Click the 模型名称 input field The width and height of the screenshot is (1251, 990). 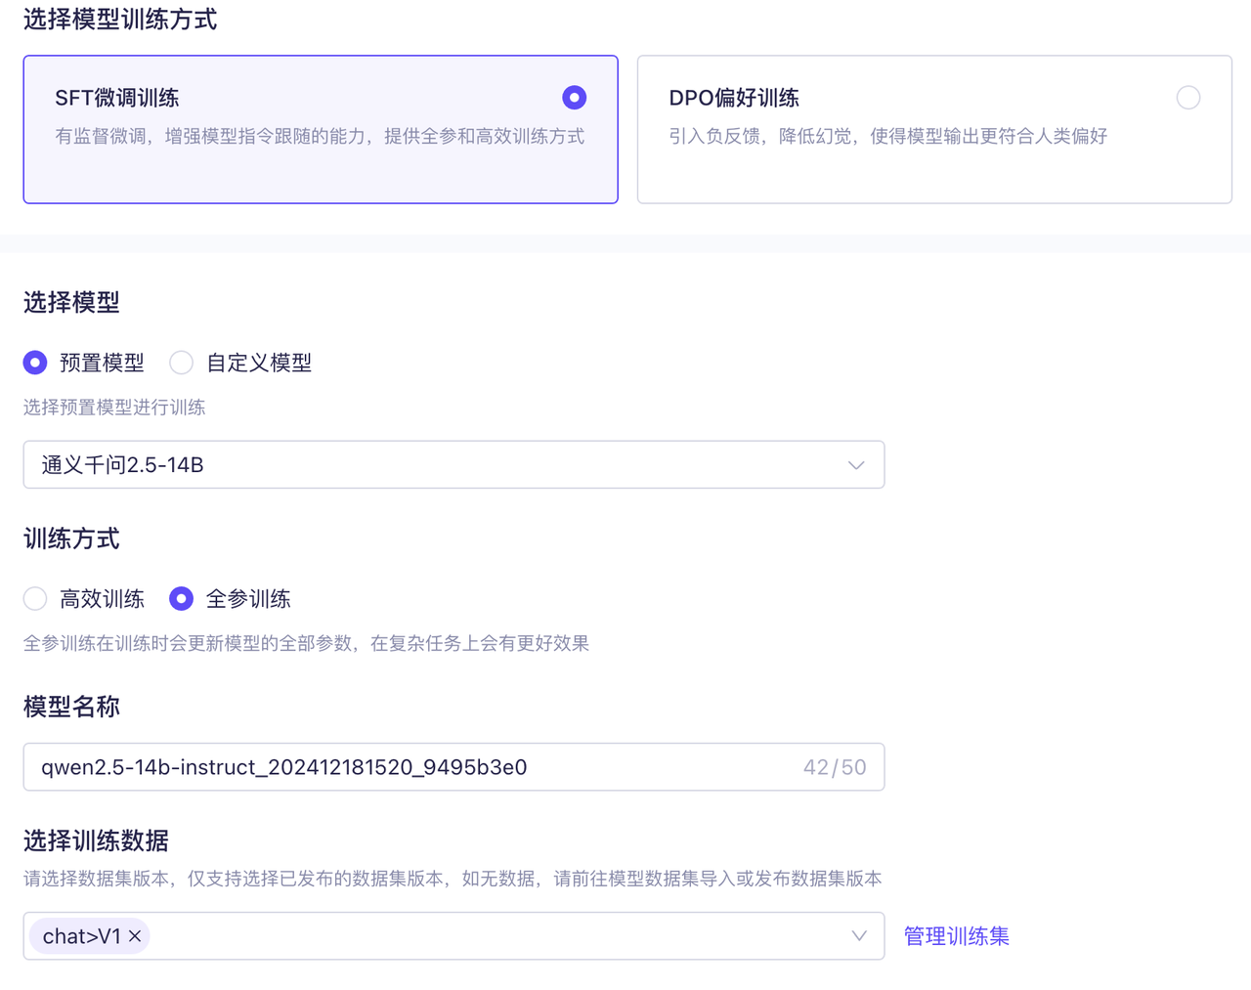click(x=453, y=767)
